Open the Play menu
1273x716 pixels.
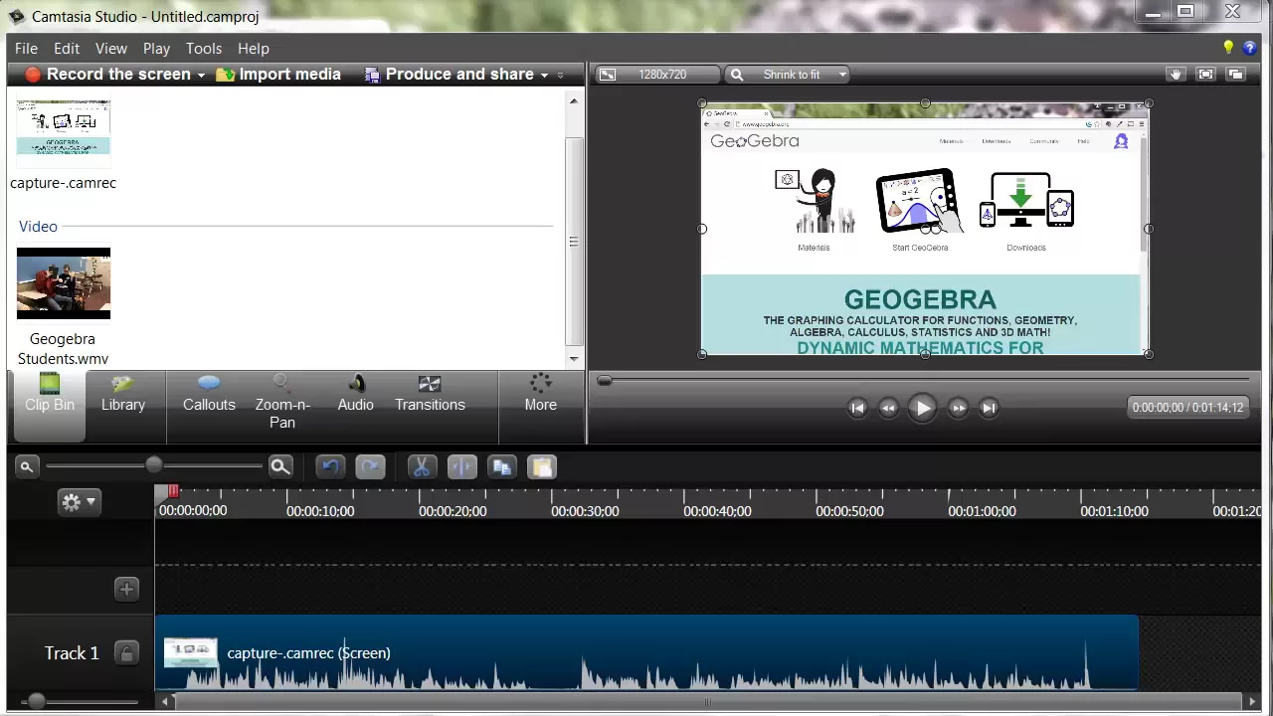156,48
